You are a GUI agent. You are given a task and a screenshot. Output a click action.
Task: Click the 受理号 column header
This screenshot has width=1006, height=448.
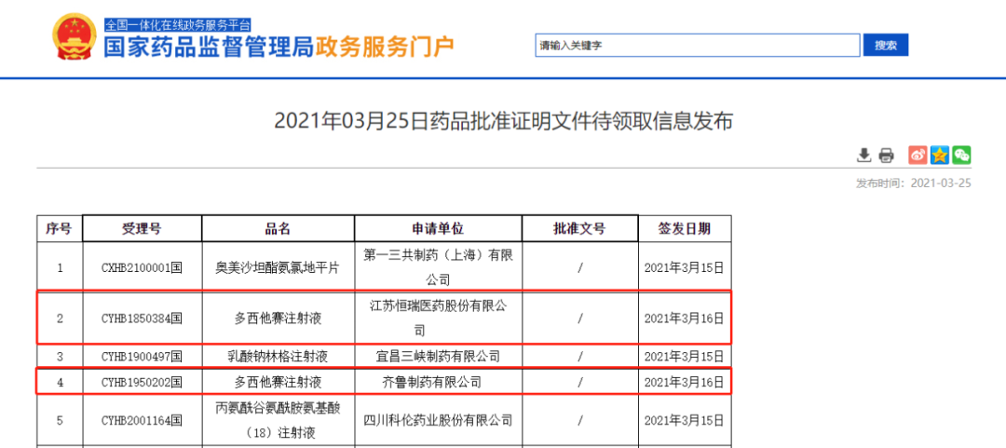(x=142, y=228)
